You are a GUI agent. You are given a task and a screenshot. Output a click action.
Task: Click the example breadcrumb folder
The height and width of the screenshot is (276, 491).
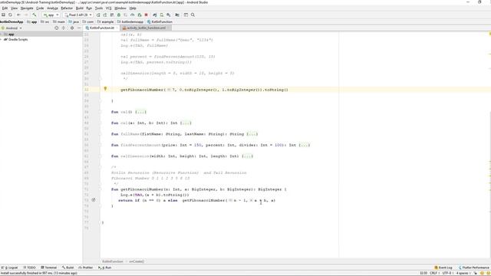coord(106,22)
